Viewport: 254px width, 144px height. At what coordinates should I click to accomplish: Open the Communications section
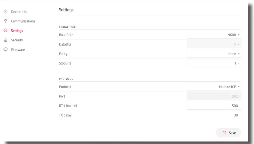[x=23, y=21]
